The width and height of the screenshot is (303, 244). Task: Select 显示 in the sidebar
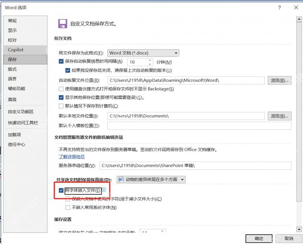[25, 31]
